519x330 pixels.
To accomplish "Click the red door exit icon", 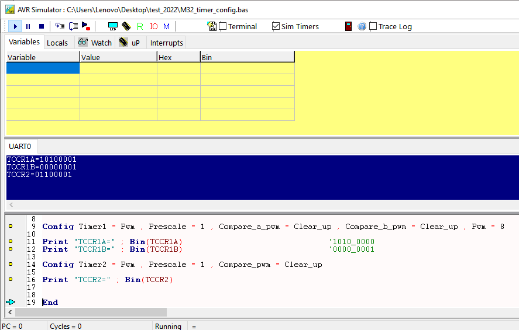I will (348, 26).
